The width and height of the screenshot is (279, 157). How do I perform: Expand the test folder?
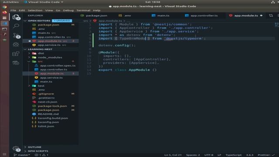(x=29, y=85)
